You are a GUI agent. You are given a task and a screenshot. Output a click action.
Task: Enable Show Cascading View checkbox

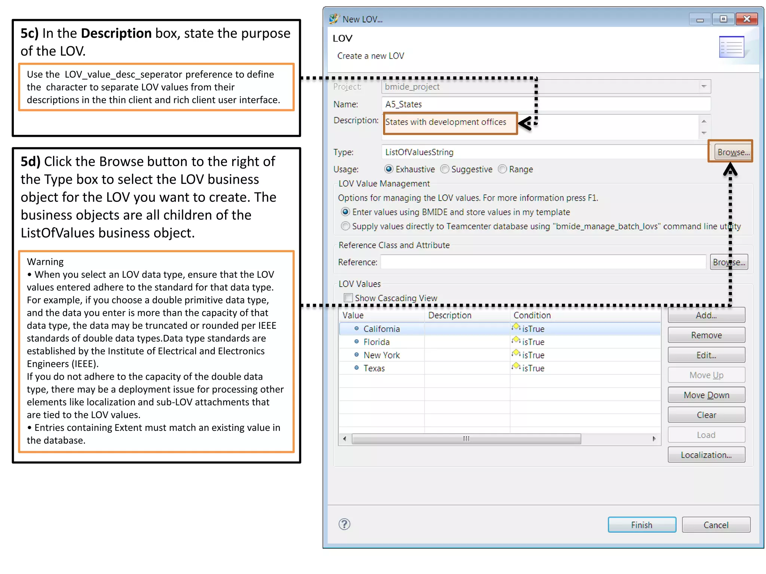(348, 298)
